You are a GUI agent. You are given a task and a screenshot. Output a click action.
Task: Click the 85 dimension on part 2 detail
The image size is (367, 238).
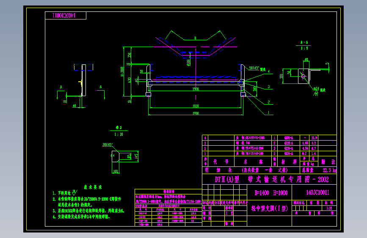coord(129,156)
